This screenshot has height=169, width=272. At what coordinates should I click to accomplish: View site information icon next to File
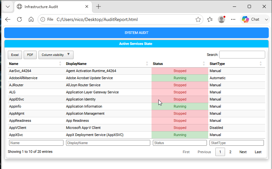[x=43, y=19]
